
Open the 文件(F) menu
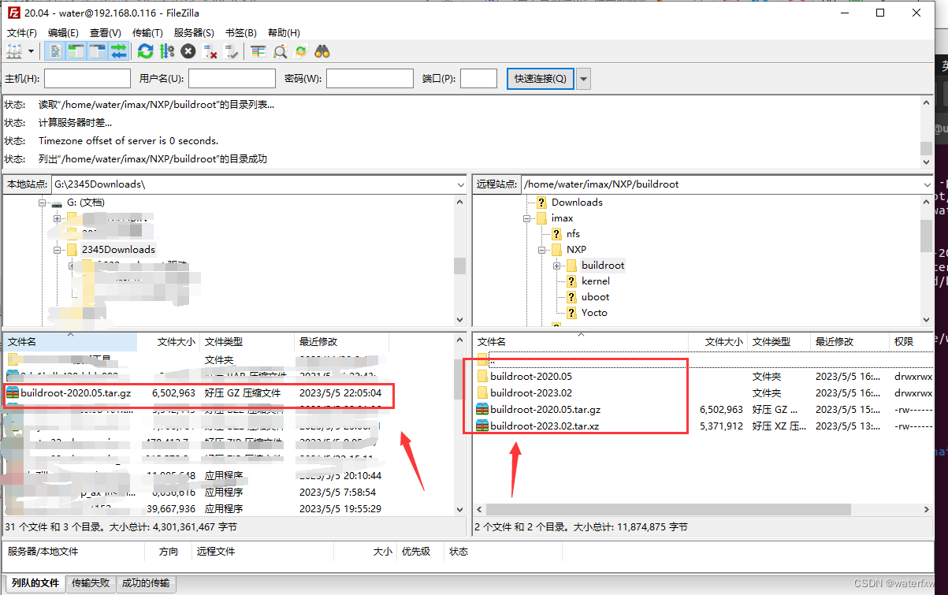pos(22,32)
